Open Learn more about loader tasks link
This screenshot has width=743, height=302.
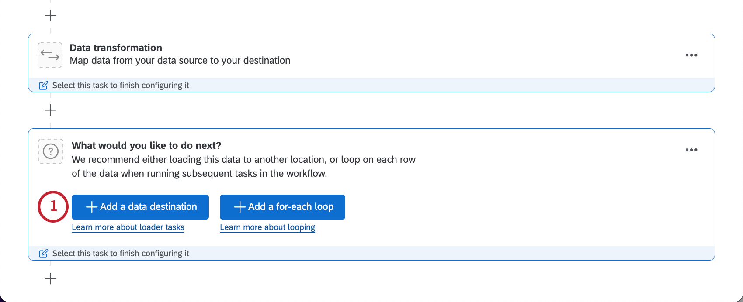[x=128, y=227]
